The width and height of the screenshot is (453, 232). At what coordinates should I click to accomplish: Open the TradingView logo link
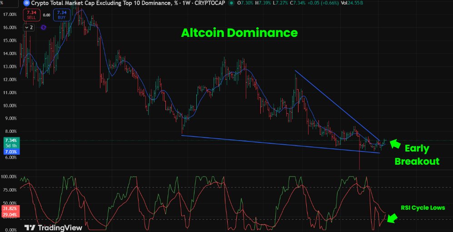tap(53, 227)
